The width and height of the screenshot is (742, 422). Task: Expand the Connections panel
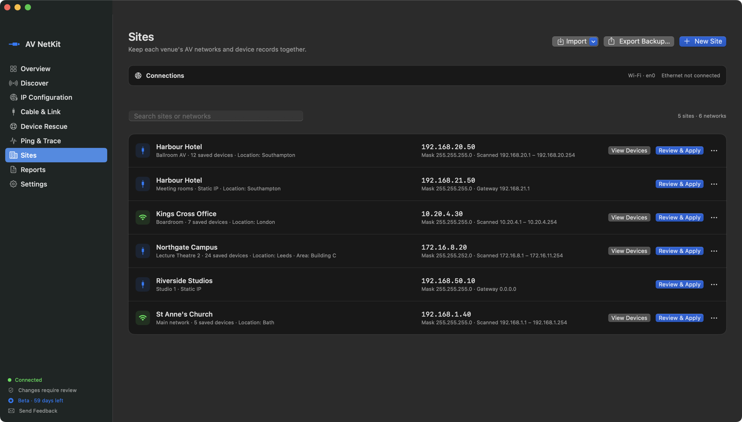[x=427, y=75]
